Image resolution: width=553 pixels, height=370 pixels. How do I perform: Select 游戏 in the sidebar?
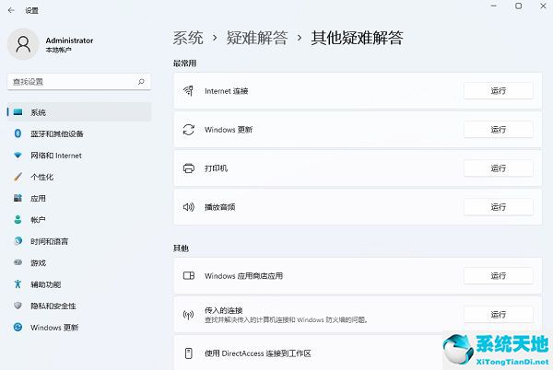coord(38,262)
